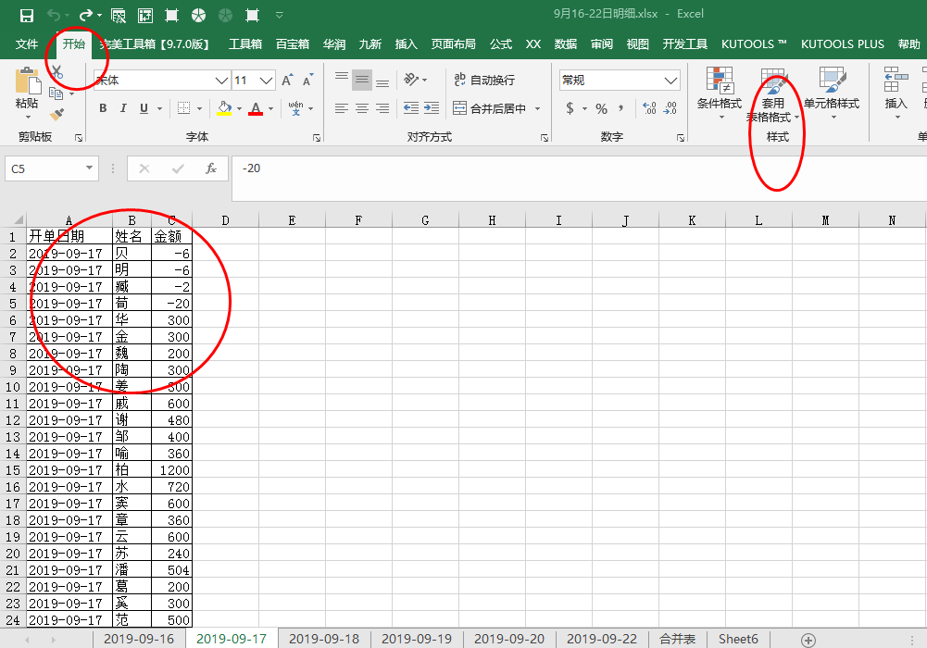
Task: Decrease indent icon
Action: pyautogui.click(x=411, y=108)
